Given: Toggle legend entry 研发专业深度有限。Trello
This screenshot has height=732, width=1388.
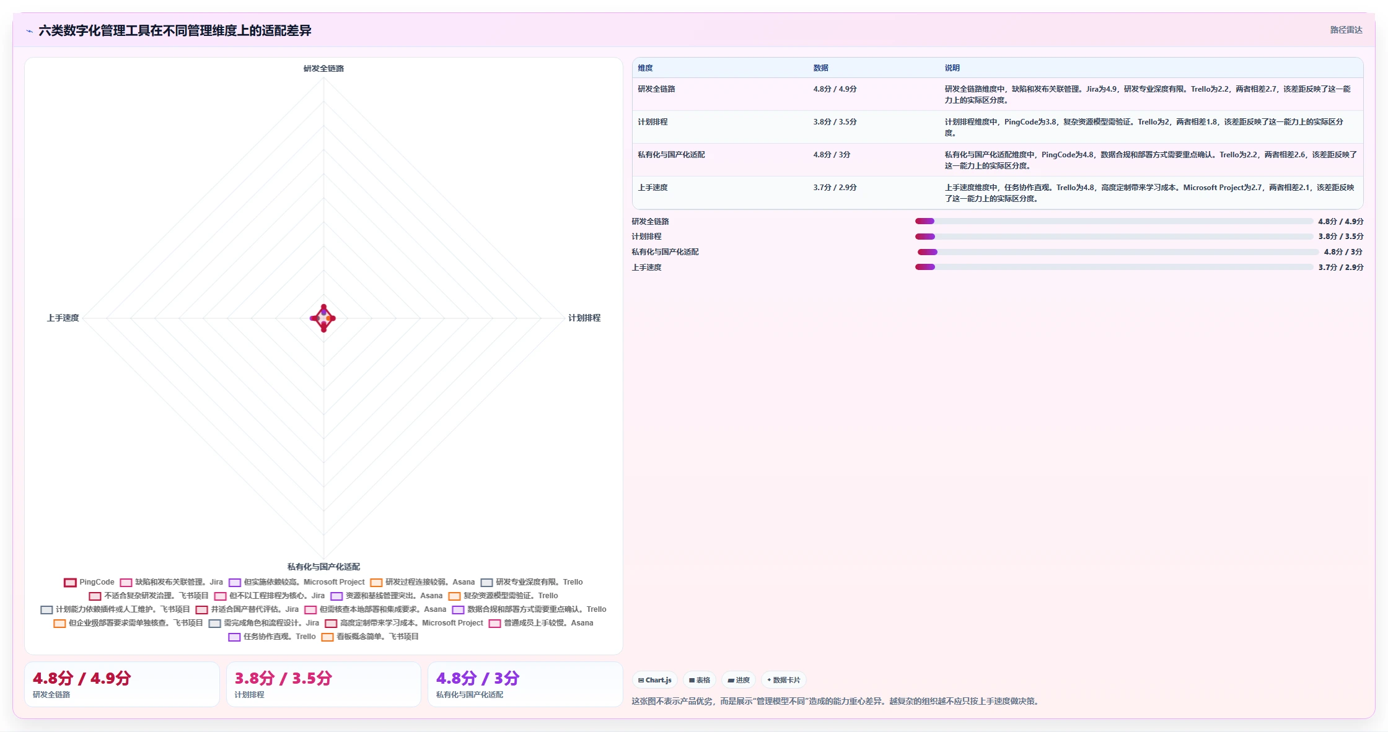Looking at the screenshot, I should point(532,582).
